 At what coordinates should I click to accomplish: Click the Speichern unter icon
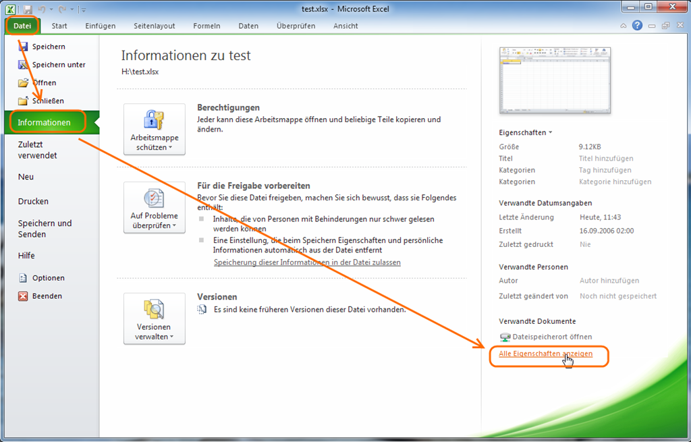tap(23, 65)
